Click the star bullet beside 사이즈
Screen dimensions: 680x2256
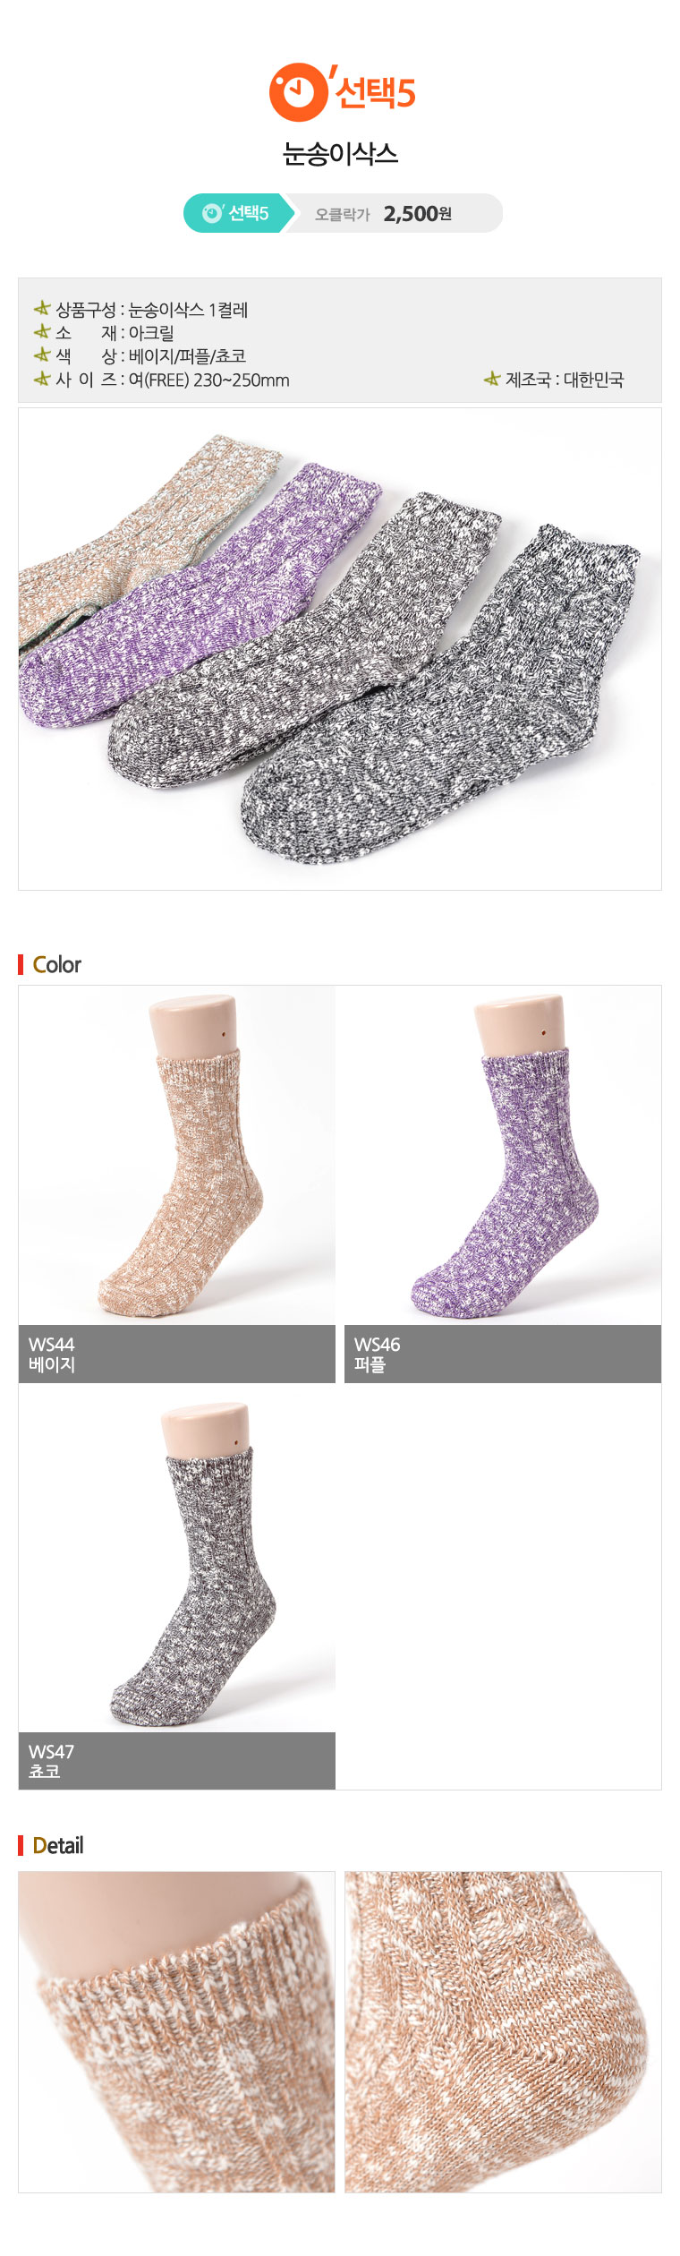[42, 379]
